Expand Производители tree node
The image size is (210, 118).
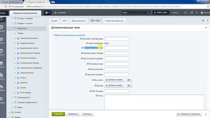coord(12,98)
